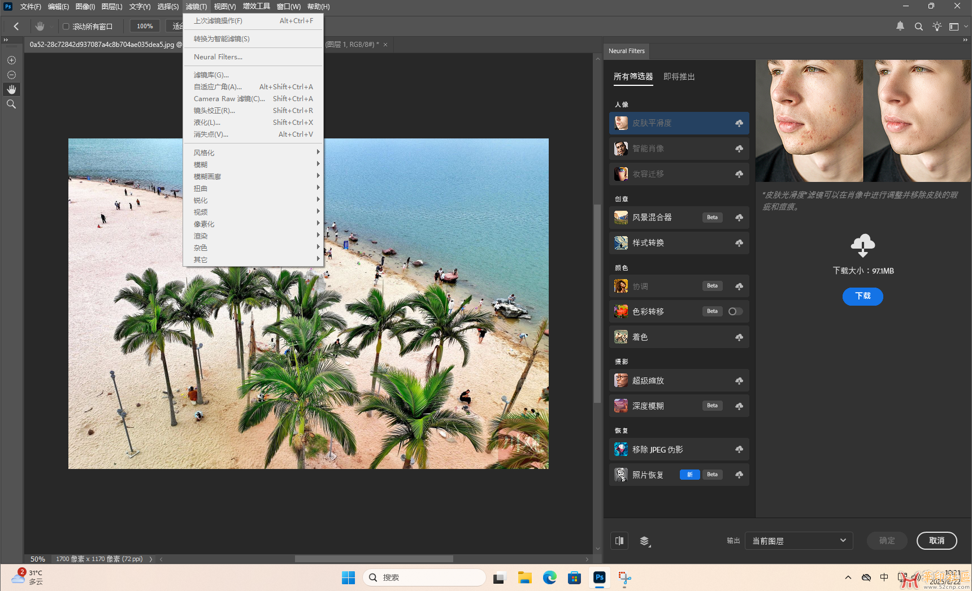This screenshot has width=972, height=591.
Task: Open the Discover lightbulb icon
Action: point(937,27)
